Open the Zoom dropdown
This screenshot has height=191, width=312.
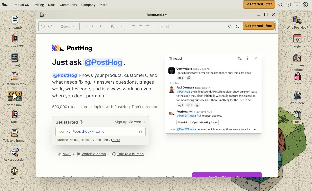coord(68,26)
